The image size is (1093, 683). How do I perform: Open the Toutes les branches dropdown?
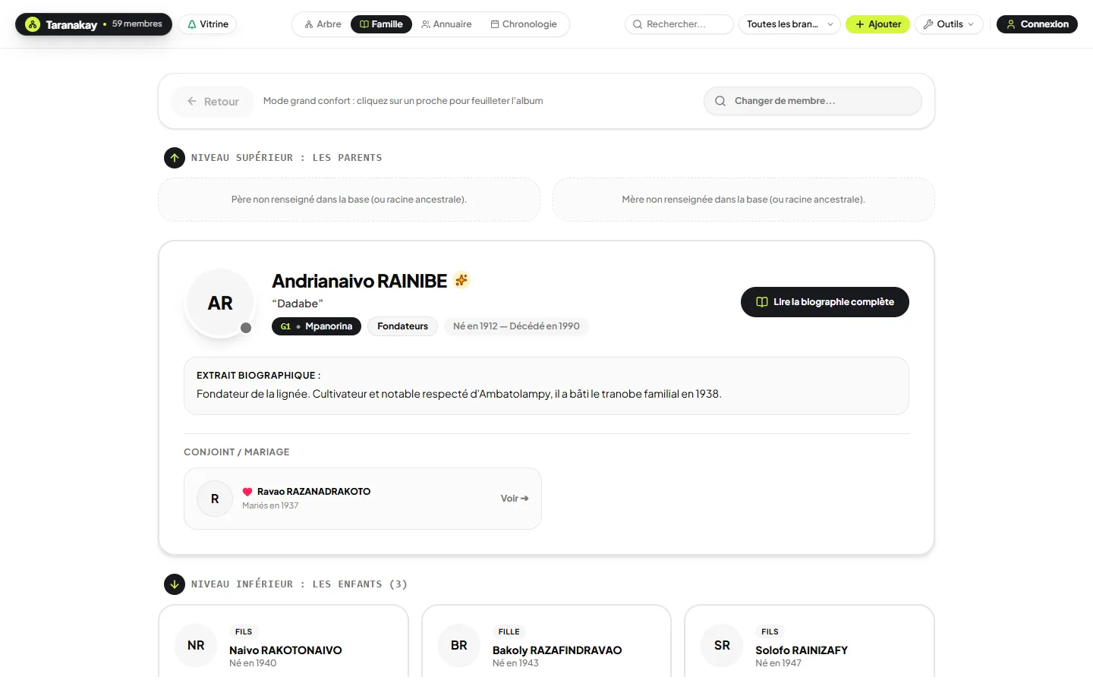coord(789,24)
